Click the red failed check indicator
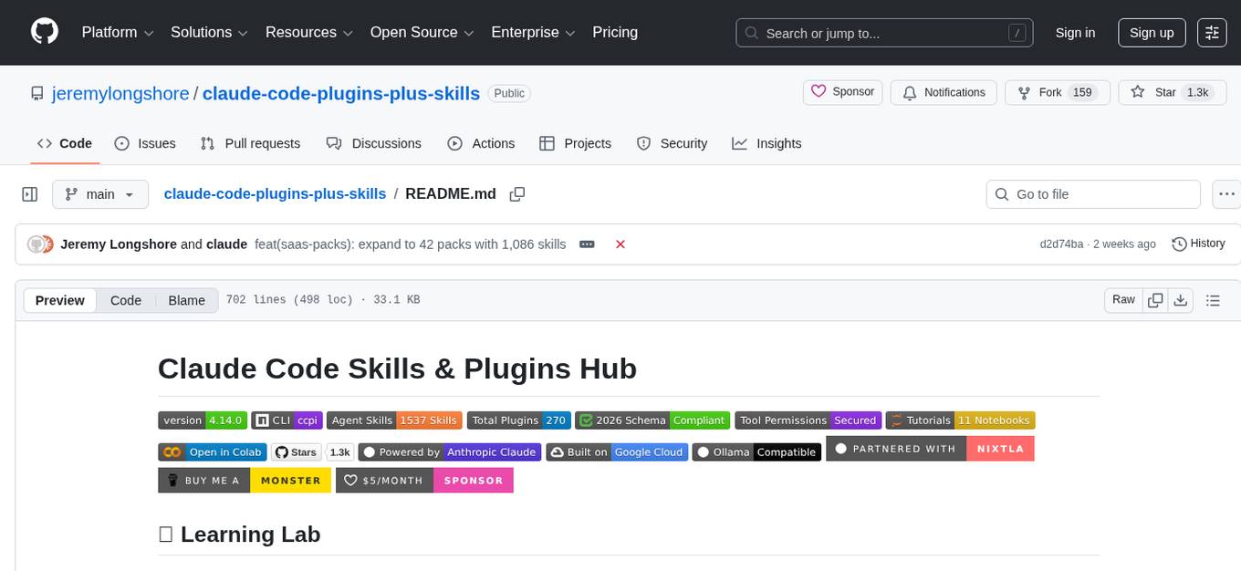Viewport: 1241px width, 571px height. point(620,244)
